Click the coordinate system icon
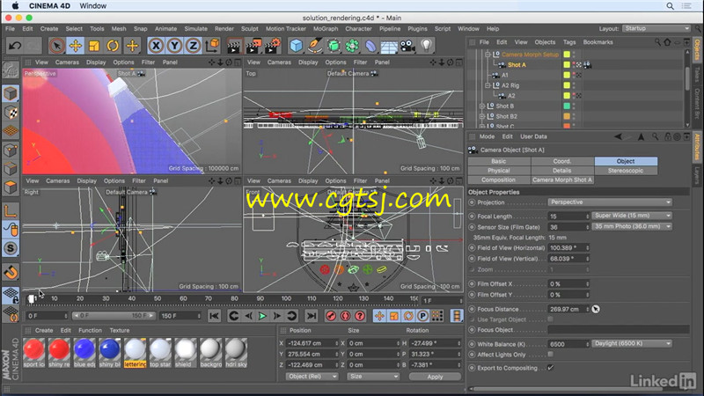 point(212,46)
